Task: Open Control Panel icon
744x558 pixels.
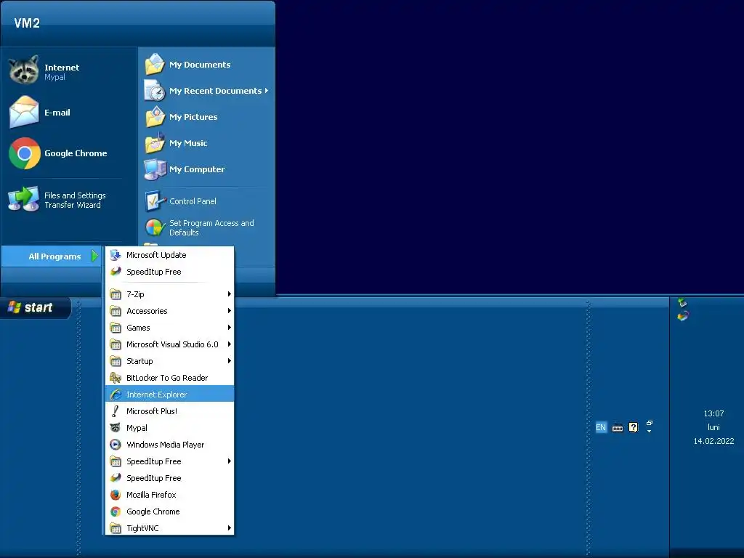Action: [155, 201]
